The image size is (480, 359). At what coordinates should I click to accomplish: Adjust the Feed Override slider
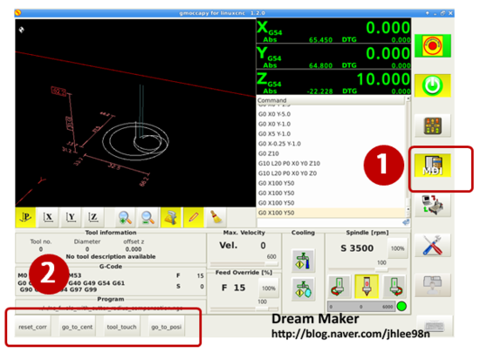(244, 308)
